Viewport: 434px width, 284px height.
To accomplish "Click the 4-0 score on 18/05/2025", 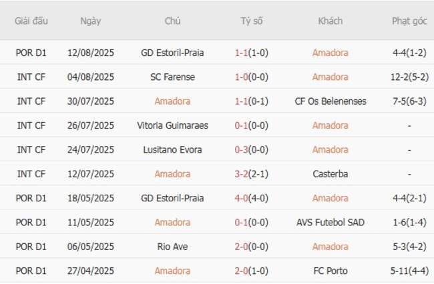I will tap(244, 198).
